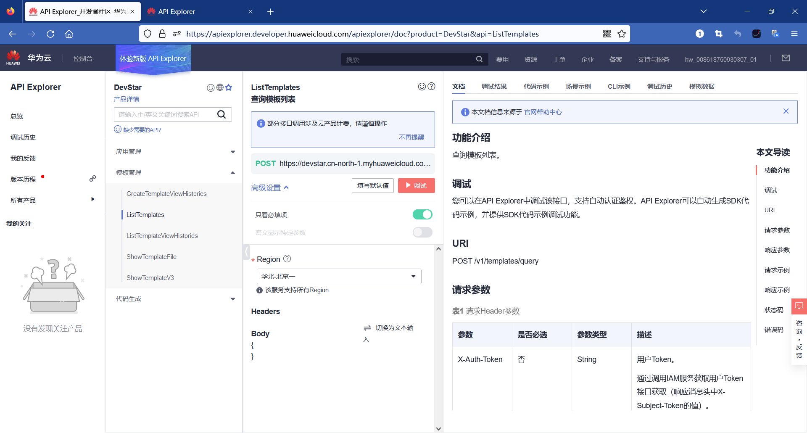Toggle the 只看必填项 switch
The height and width of the screenshot is (433, 807).
tap(422, 214)
